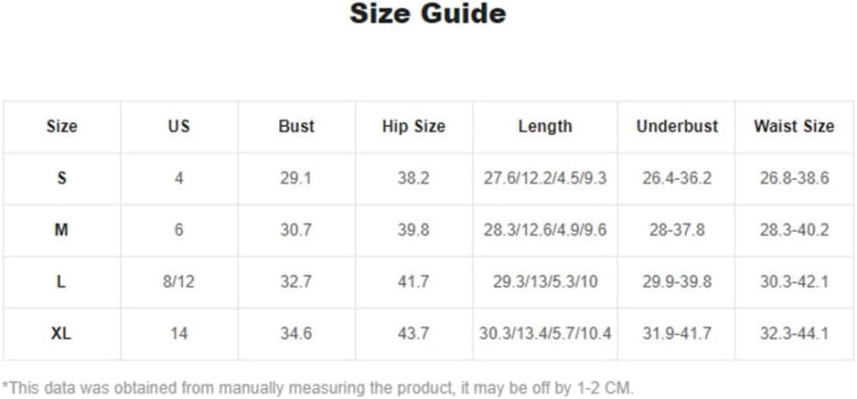The image size is (857, 399).
Task: Select the Waist Size column header
Action: [794, 127]
